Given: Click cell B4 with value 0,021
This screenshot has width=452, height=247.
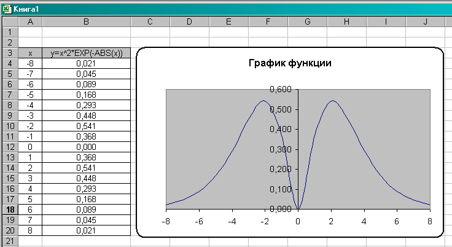Looking at the screenshot, I should pyautogui.click(x=86, y=63).
